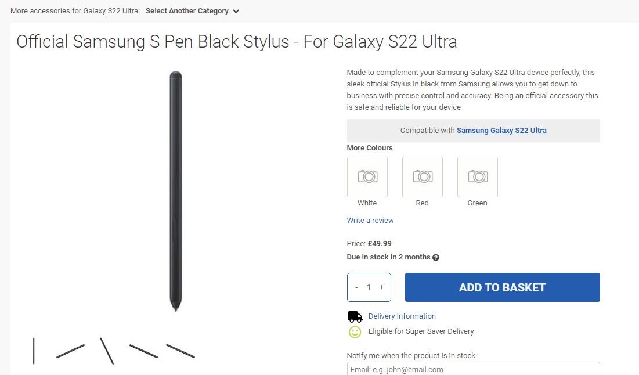
Task: Add the S Pen to basket
Action: pos(502,287)
